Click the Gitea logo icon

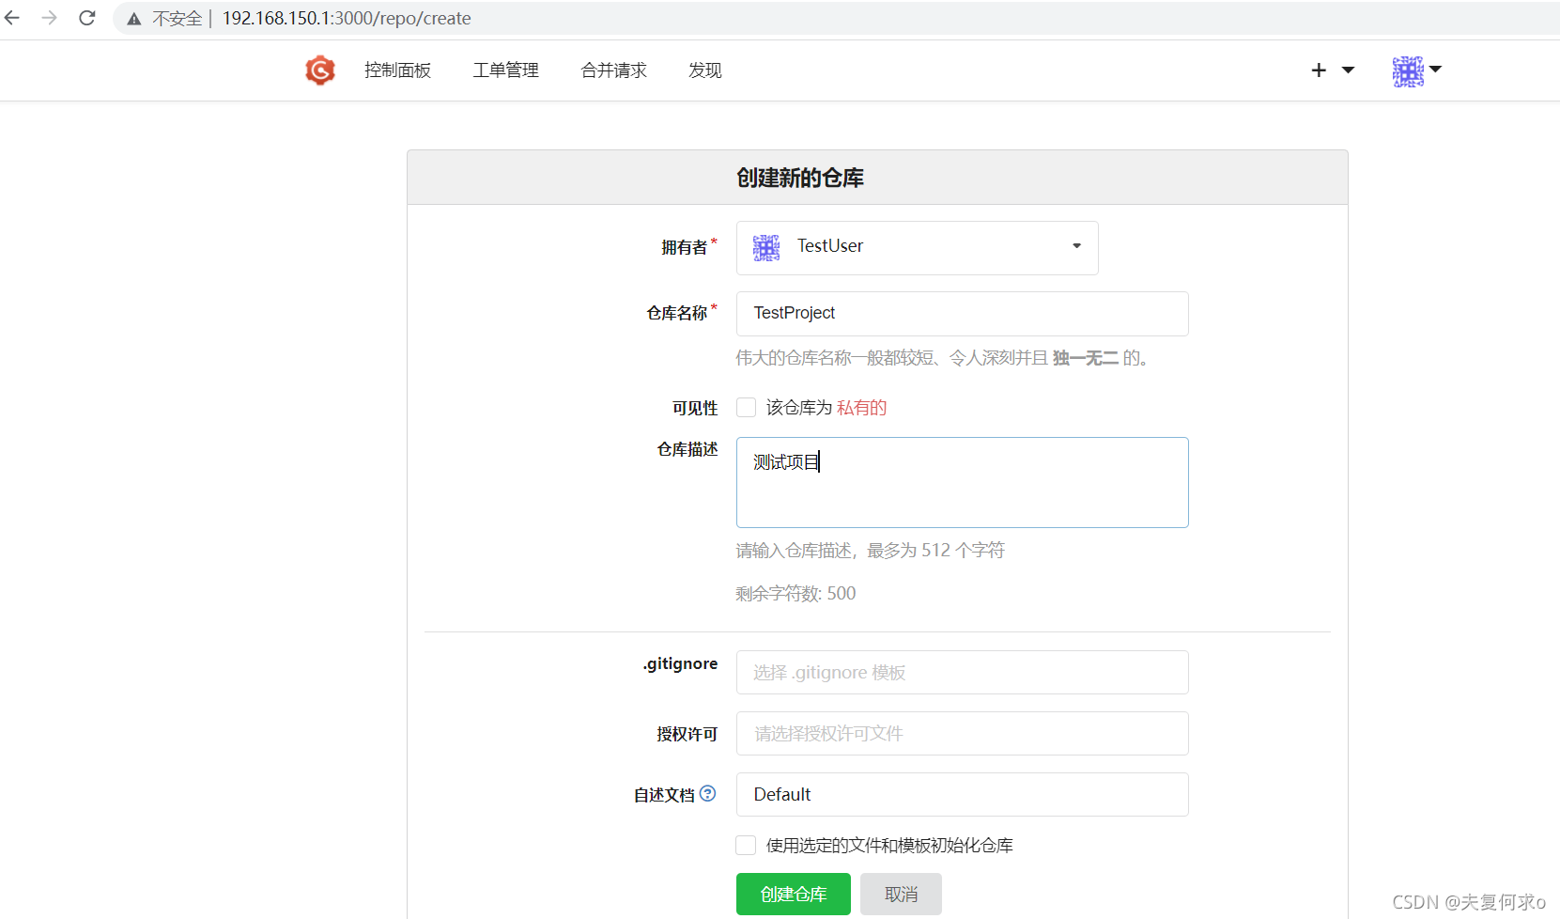coord(320,70)
